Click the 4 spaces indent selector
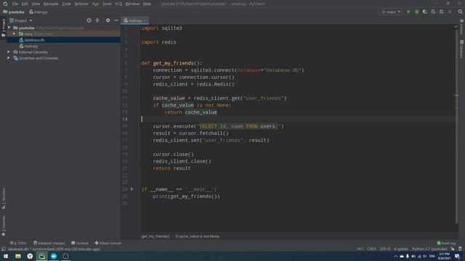The image size is (465, 261). tap(401, 249)
